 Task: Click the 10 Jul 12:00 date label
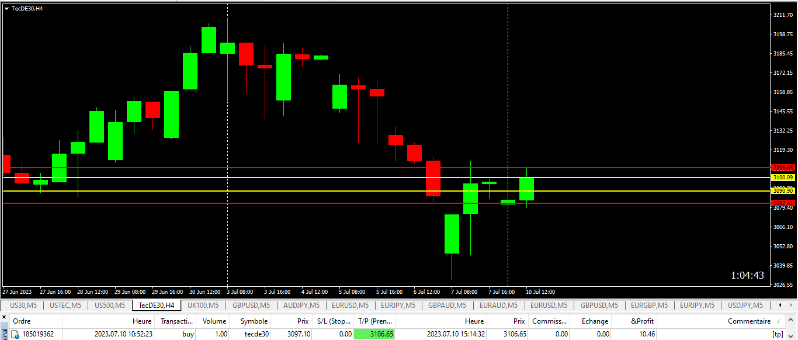tap(540, 292)
